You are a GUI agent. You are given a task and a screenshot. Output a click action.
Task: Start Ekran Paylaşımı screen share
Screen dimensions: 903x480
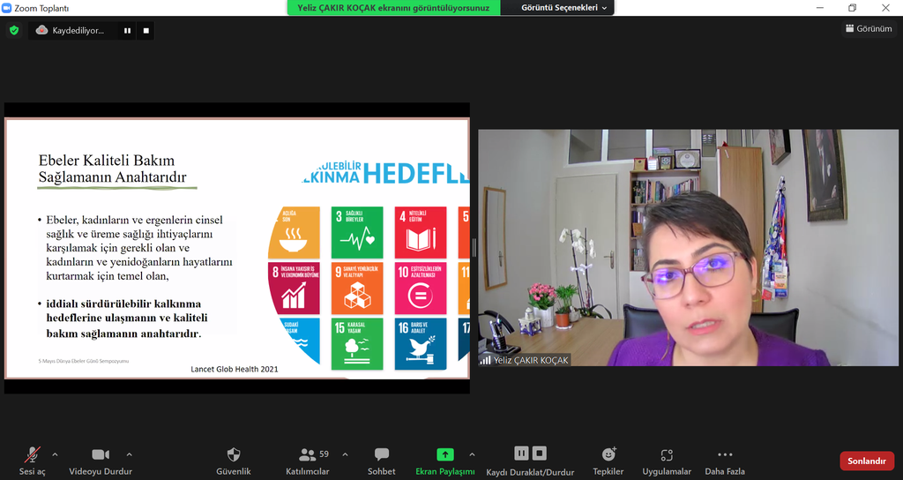[445, 461]
